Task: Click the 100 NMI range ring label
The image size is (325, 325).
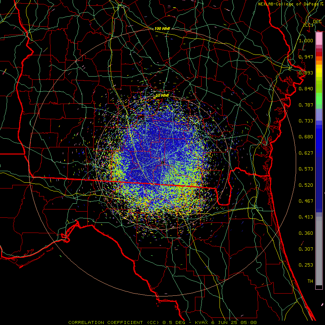Action: coord(162,29)
